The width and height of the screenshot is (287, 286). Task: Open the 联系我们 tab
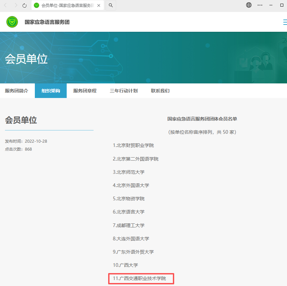pos(160,91)
